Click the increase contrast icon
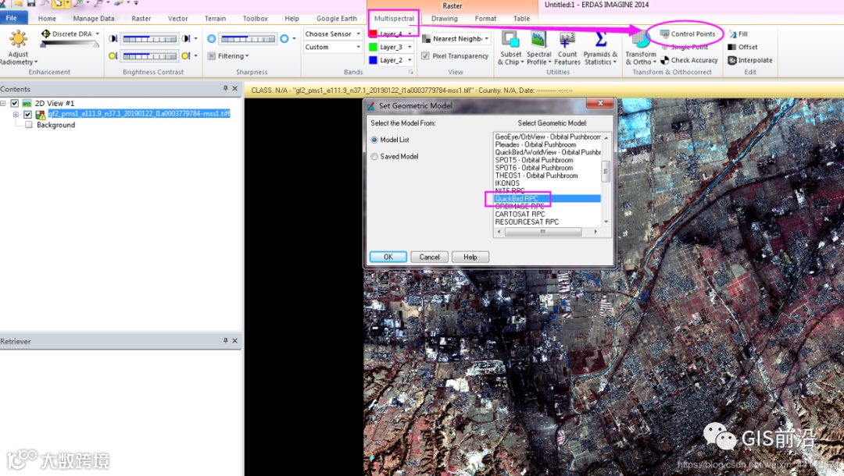 [186, 39]
